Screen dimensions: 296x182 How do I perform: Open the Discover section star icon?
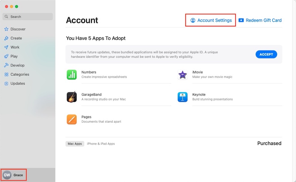tap(6, 29)
